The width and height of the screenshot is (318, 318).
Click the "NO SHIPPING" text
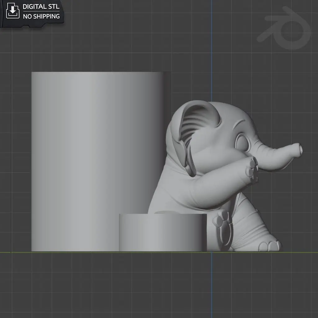click(x=41, y=16)
